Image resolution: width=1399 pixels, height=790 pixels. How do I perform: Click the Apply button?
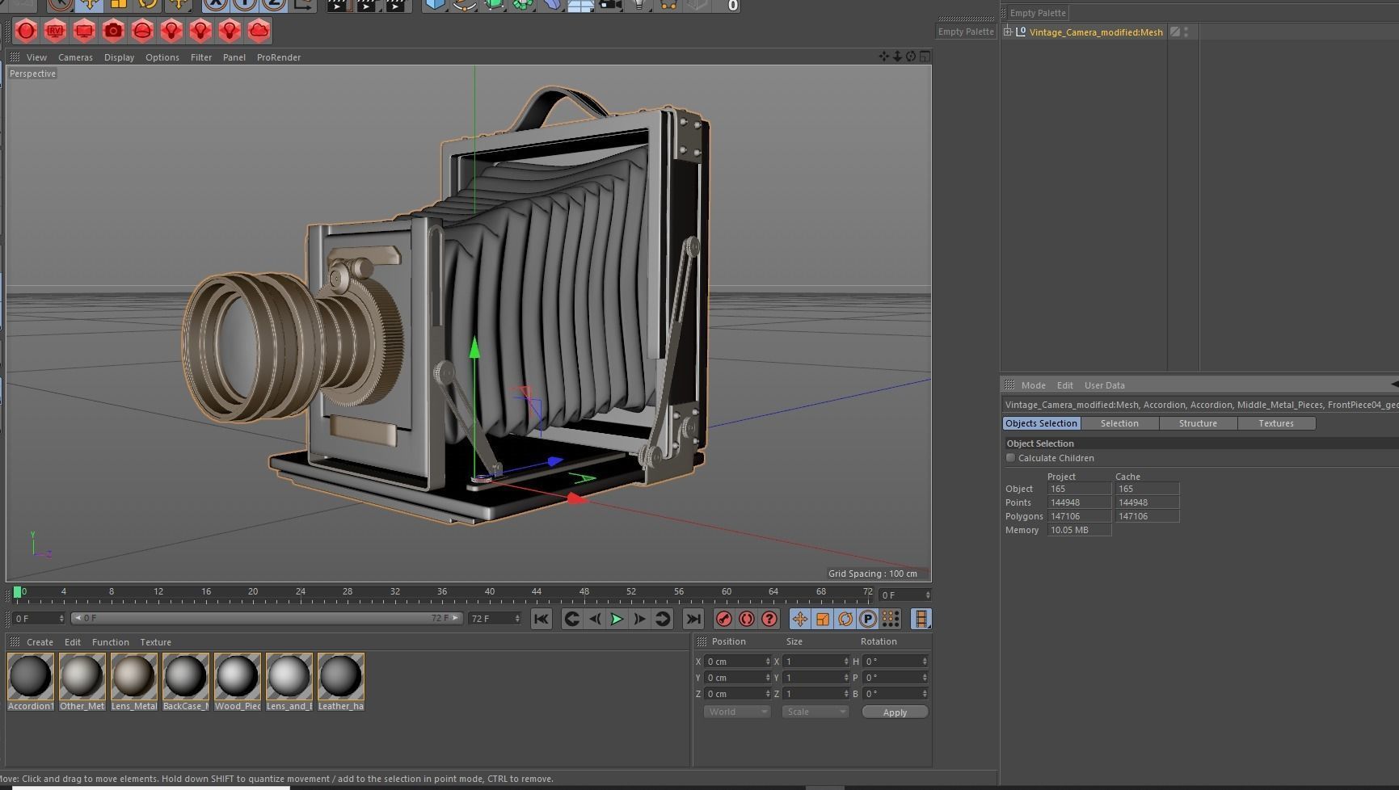pos(895,712)
